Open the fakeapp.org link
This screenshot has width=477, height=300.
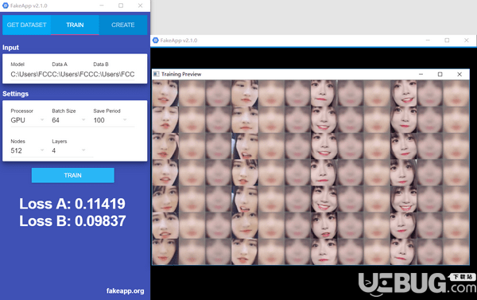click(126, 291)
